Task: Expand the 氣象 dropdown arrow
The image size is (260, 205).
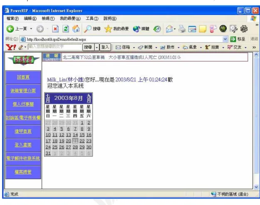Action: point(201,48)
